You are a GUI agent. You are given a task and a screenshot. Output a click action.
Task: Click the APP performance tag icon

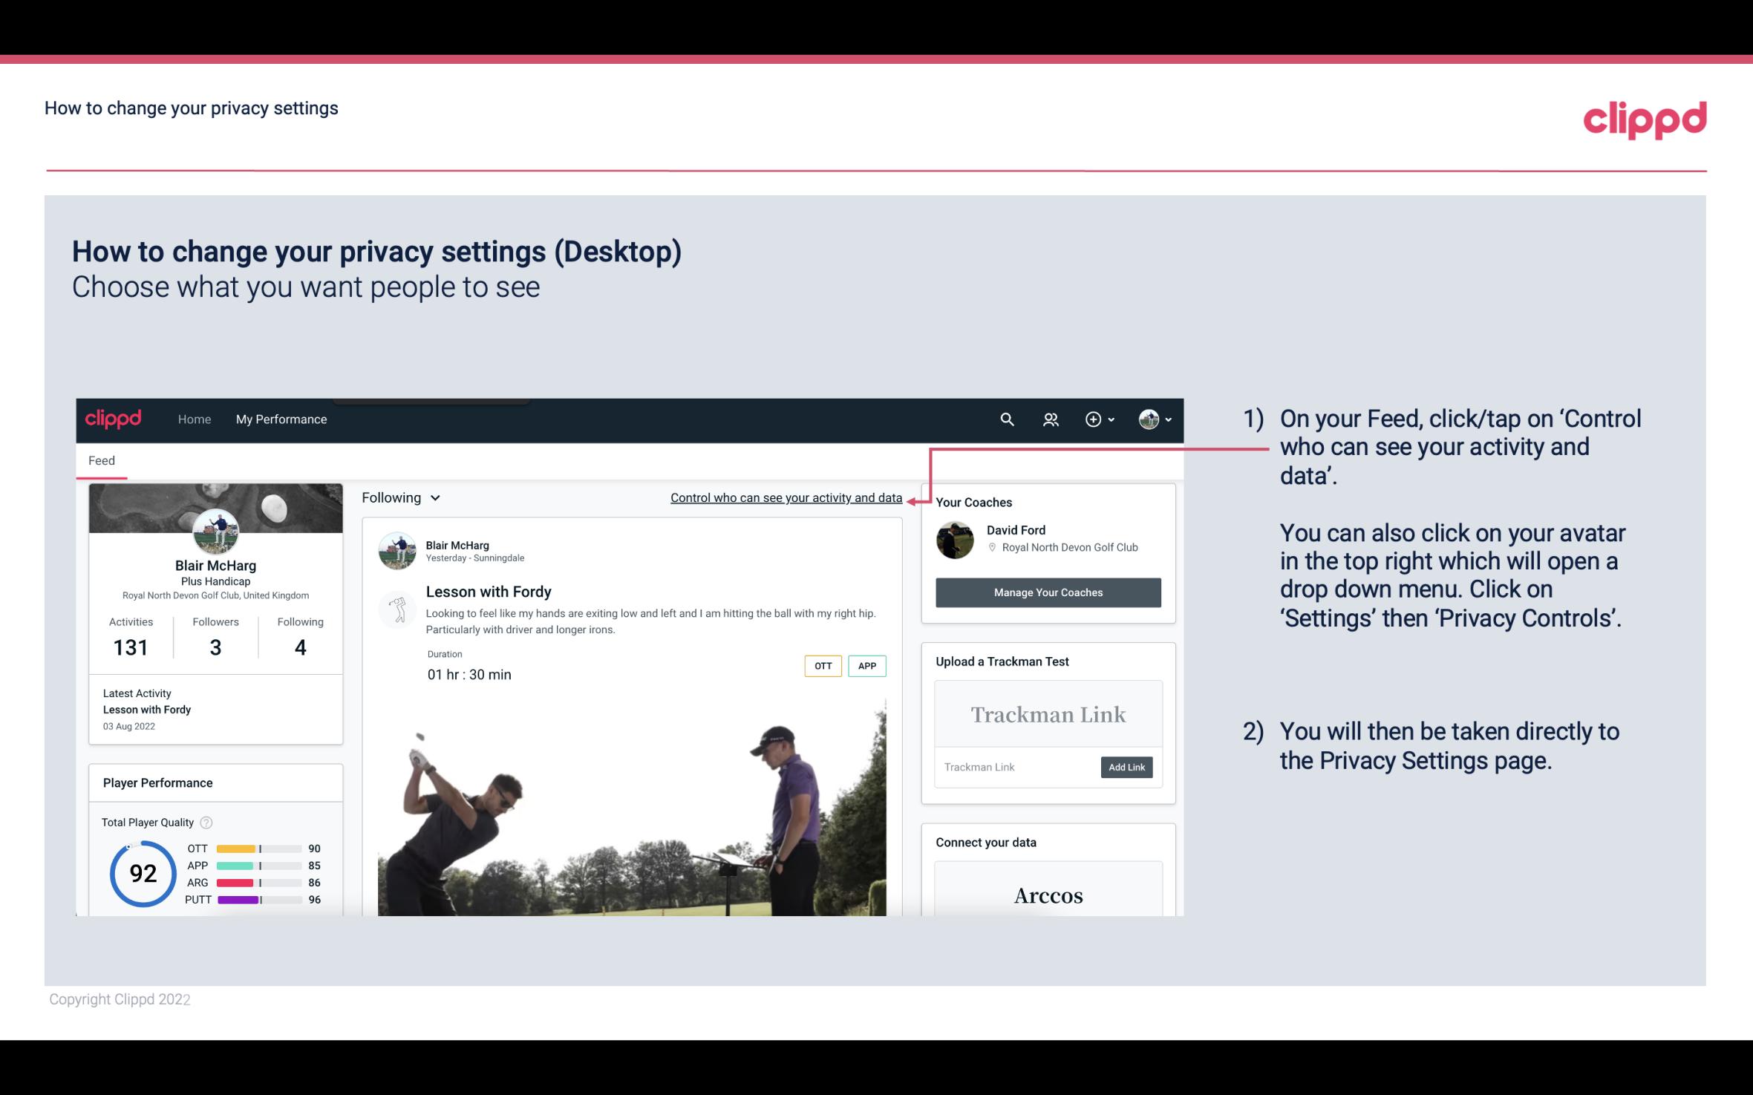click(x=870, y=666)
